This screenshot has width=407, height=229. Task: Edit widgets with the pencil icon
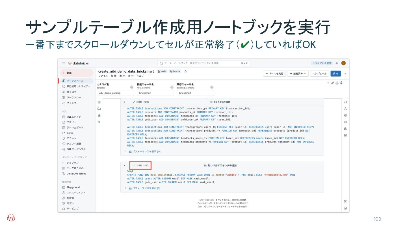tap(333, 83)
